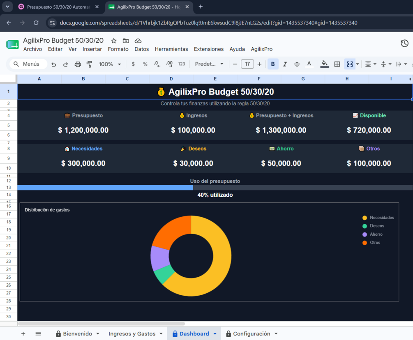Go back in browser
This screenshot has height=340, width=413.
tap(9, 23)
